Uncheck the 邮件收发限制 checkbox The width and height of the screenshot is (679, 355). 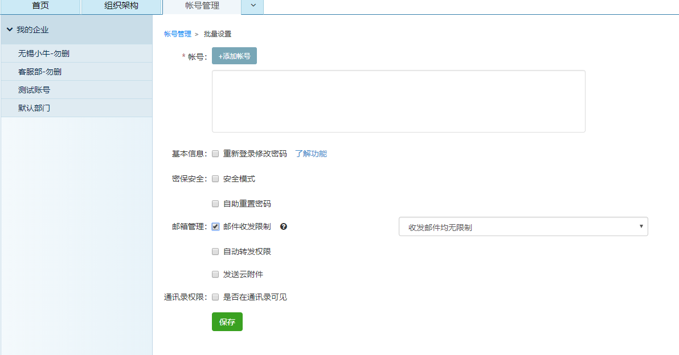[x=215, y=226]
